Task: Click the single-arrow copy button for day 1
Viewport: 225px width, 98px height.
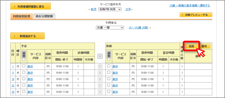Action: [x=100, y=66]
